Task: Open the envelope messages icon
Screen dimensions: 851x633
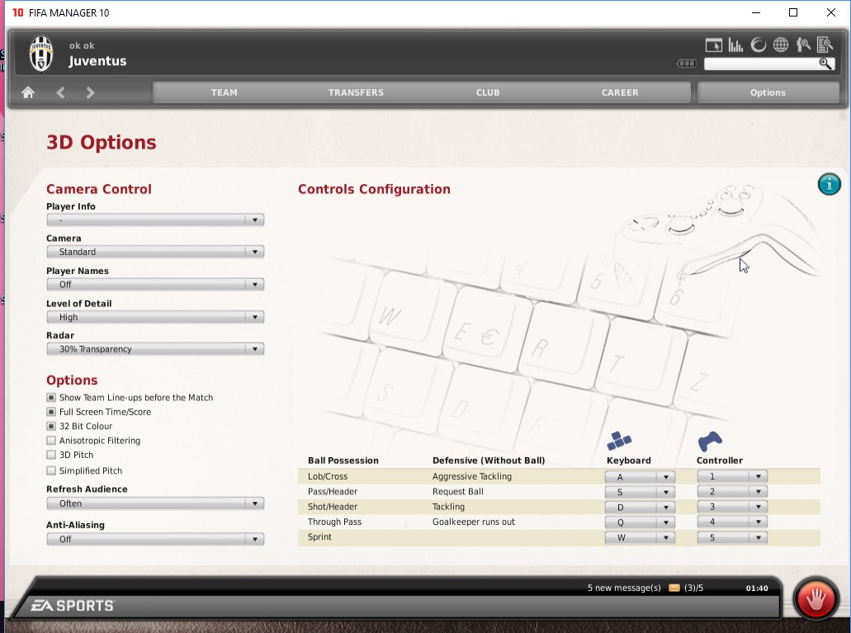Action: tap(674, 588)
